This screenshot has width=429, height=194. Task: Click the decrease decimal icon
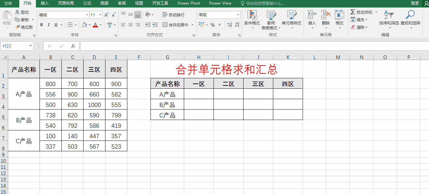pos(237,25)
